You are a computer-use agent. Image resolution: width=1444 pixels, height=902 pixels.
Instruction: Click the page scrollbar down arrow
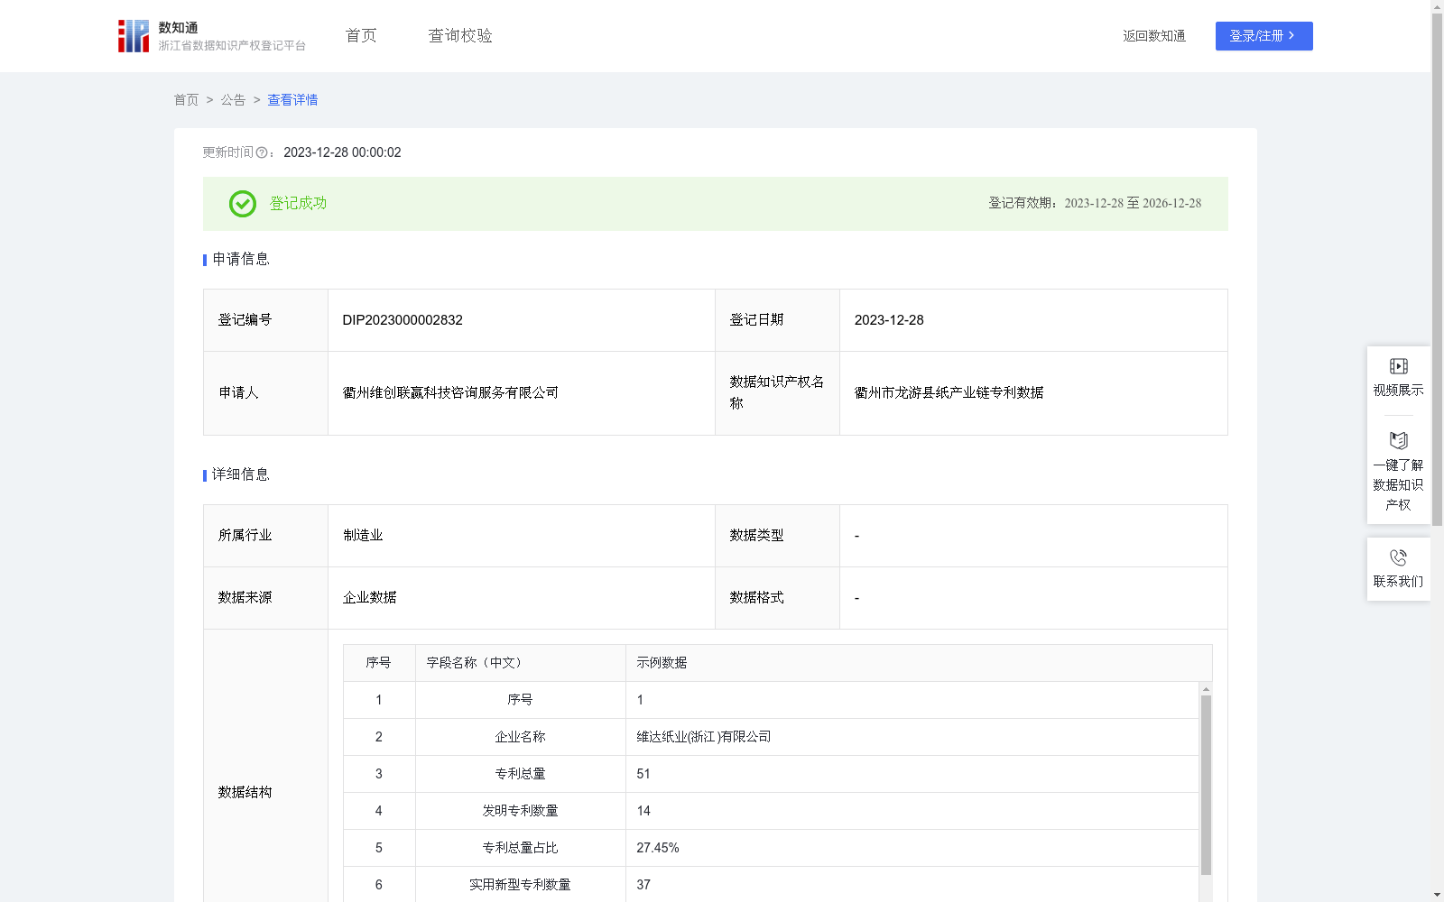1437,895
